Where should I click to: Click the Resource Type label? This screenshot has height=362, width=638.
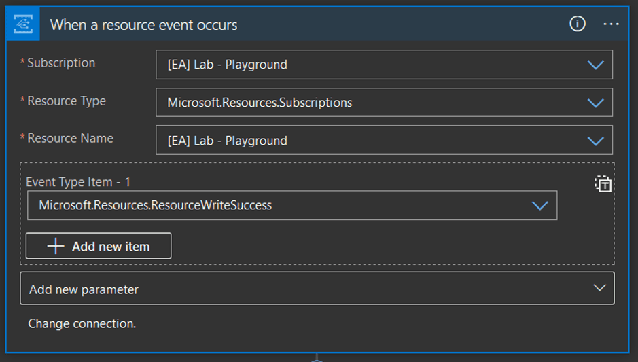point(67,101)
